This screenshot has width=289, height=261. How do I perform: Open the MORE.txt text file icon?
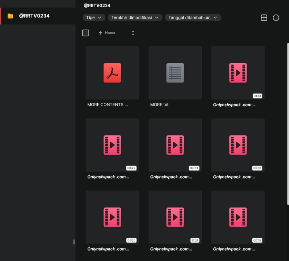(x=175, y=73)
